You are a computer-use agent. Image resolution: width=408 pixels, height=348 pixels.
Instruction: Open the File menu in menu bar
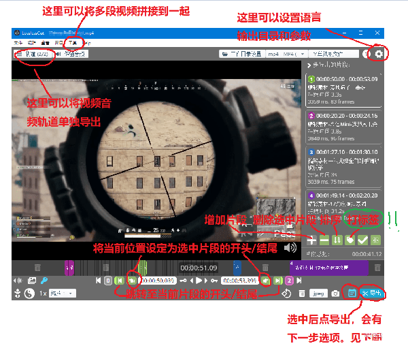(x=18, y=43)
